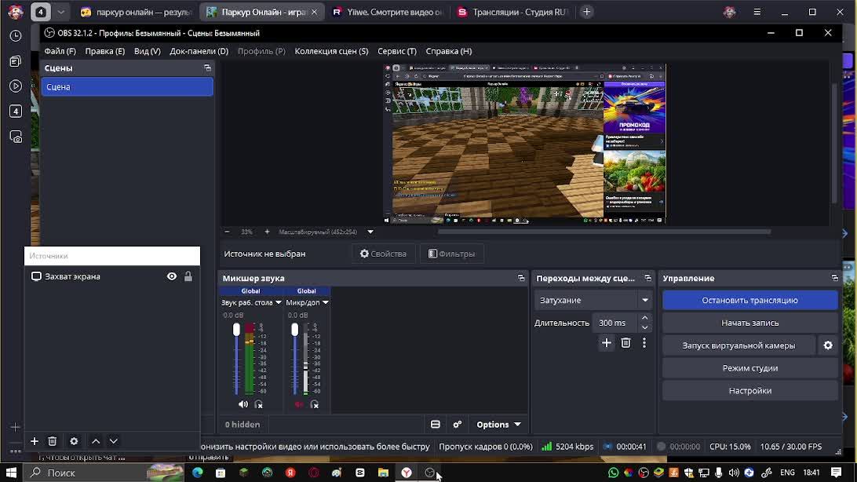Unmute the Микр/доп red speaker icon
Viewport: 857px width, 482px height.
299,404
